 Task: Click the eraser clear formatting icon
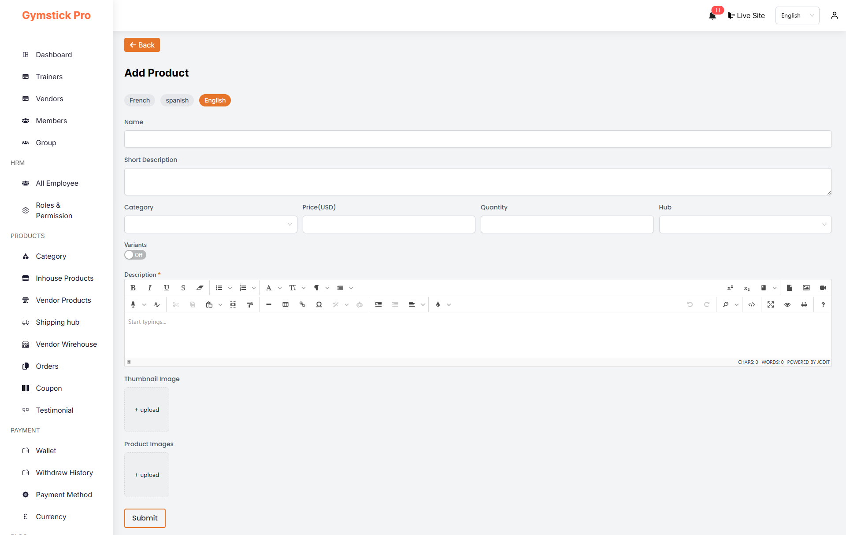(200, 288)
